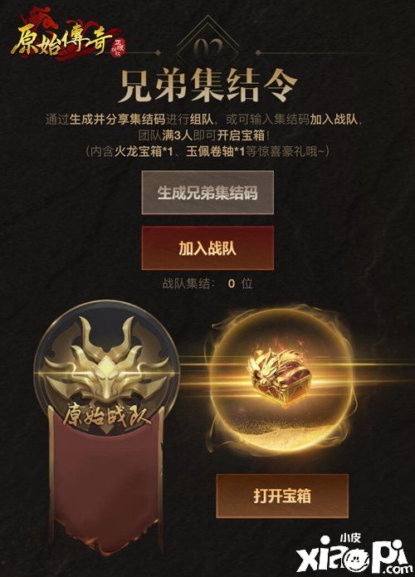Click the 兄弟集结令 title heading
415x577 pixels.
coord(207,86)
